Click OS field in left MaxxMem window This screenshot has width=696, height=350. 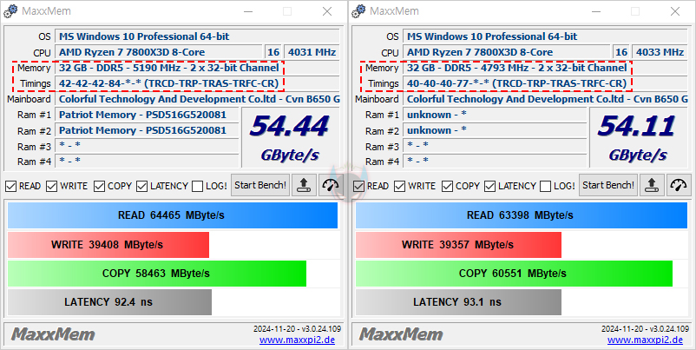pyautogui.click(x=197, y=36)
